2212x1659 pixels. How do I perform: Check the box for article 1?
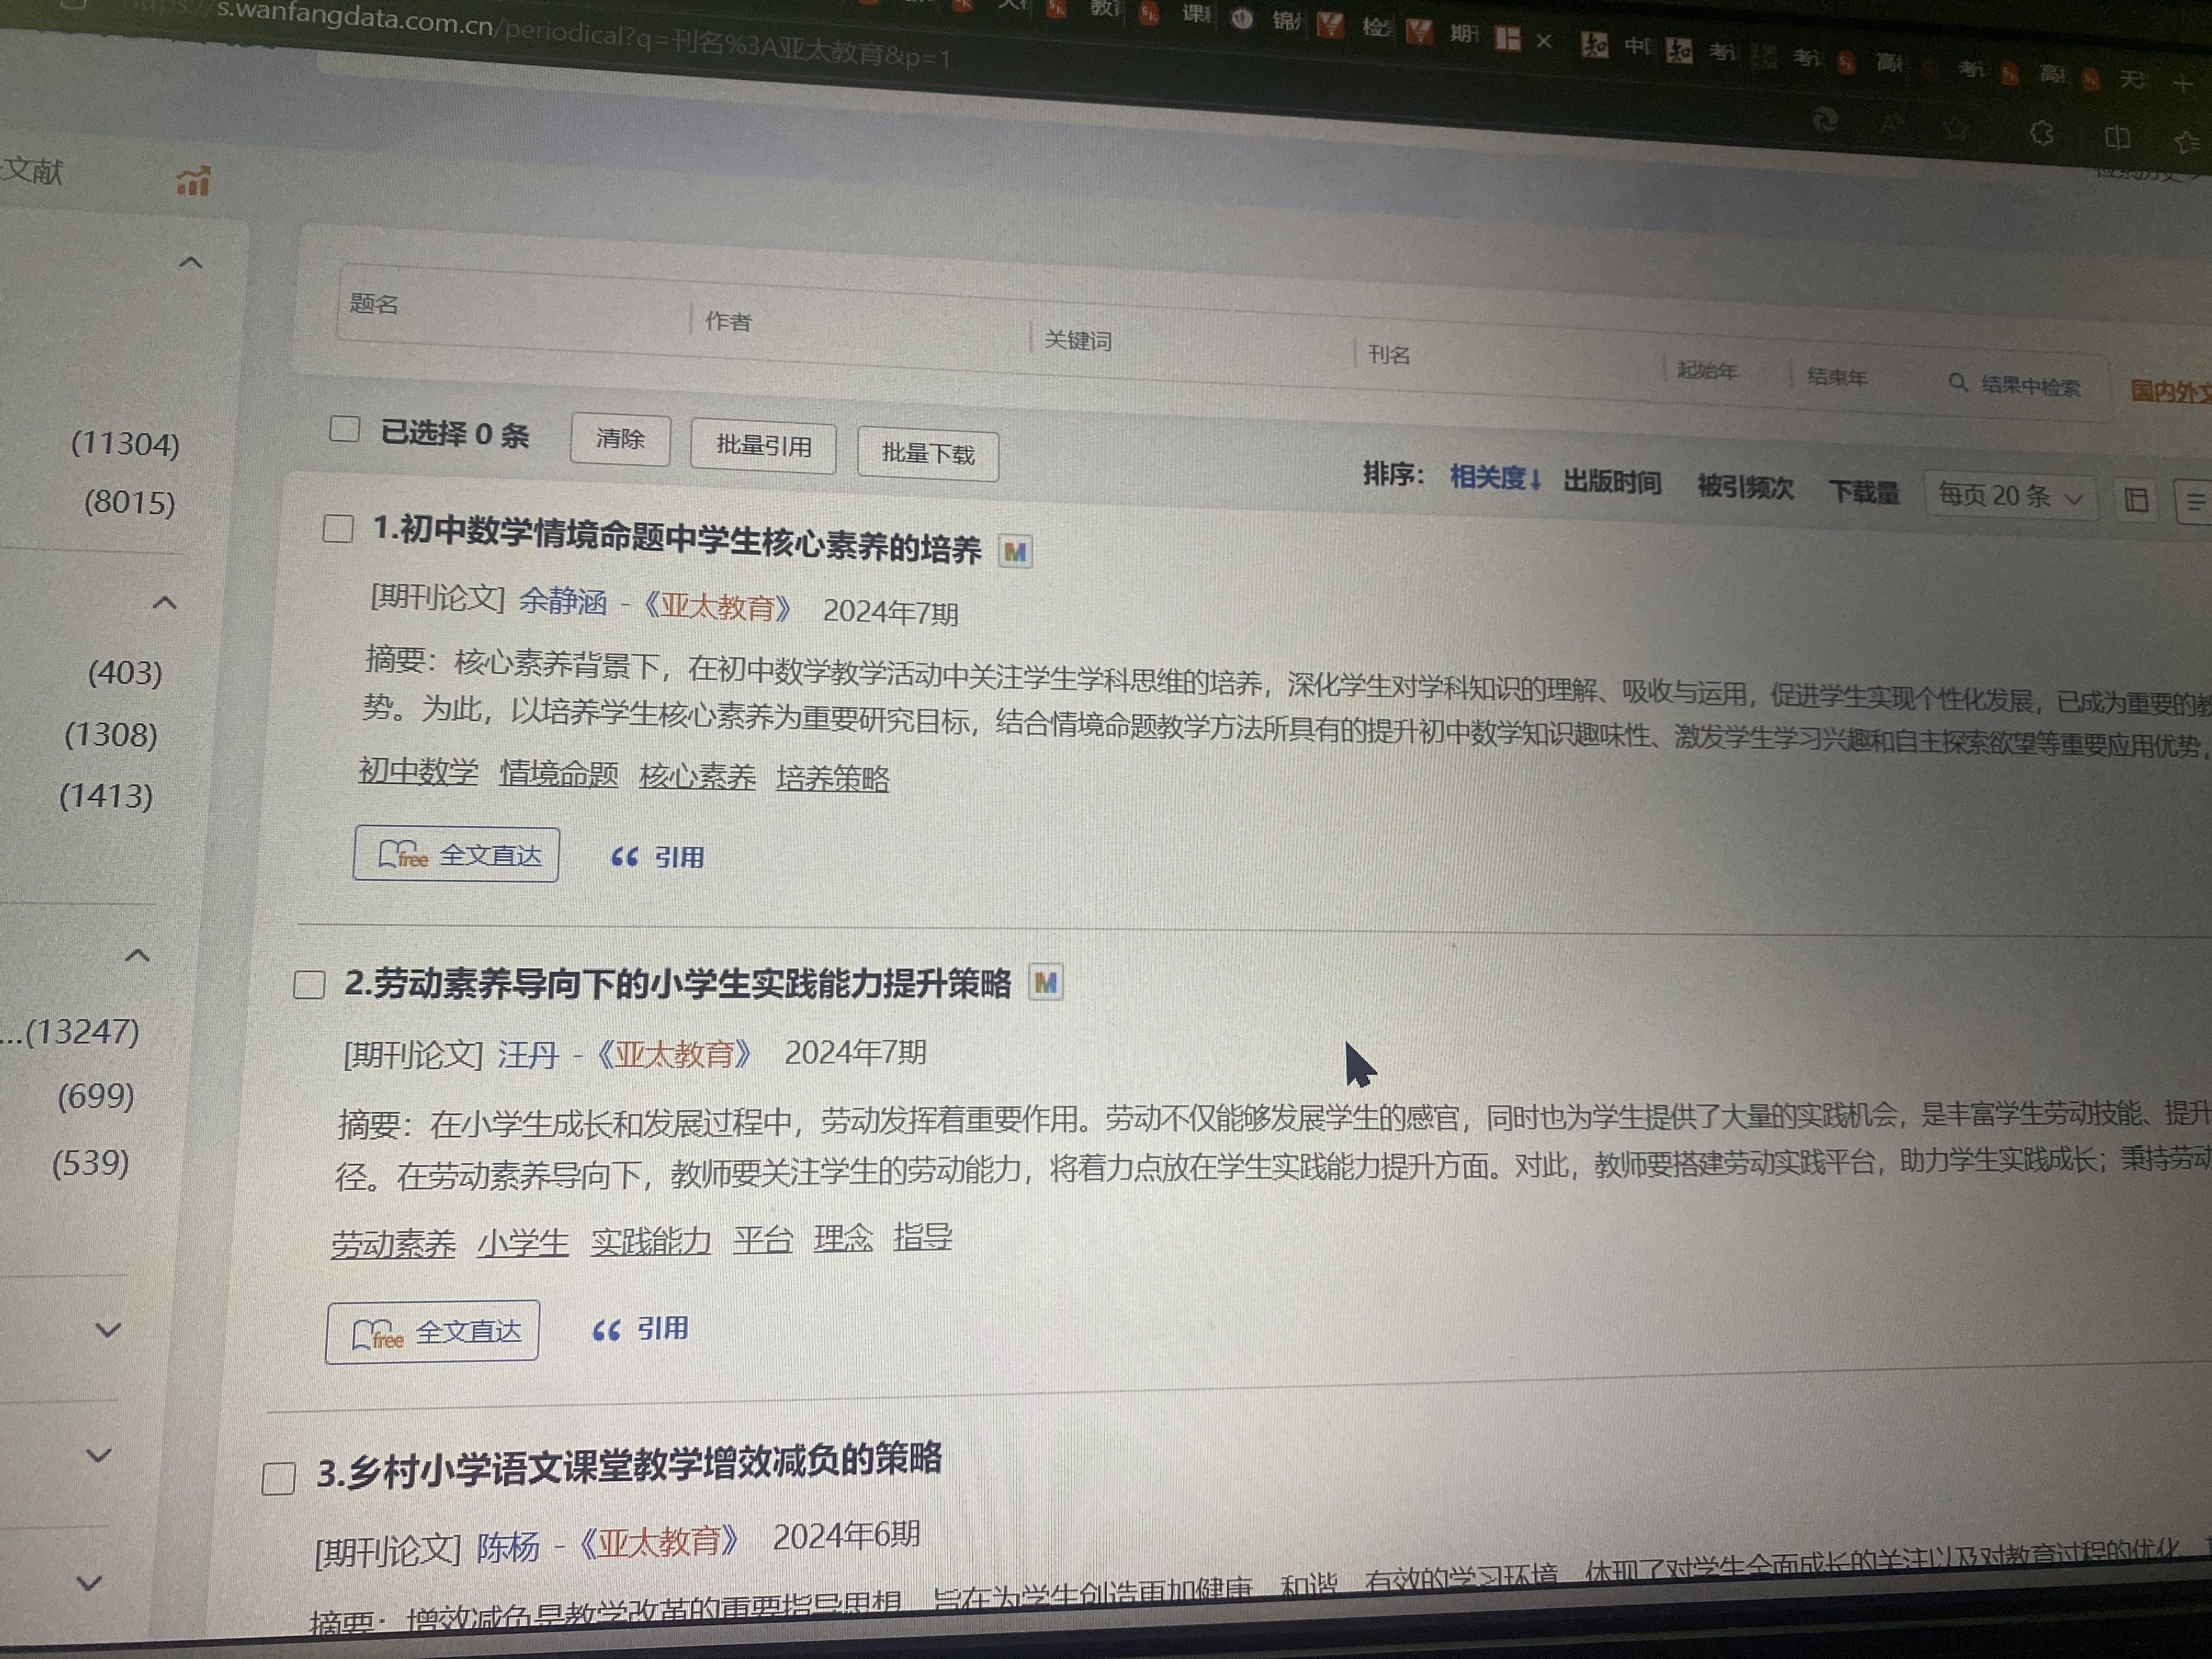[x=338, y=528]
